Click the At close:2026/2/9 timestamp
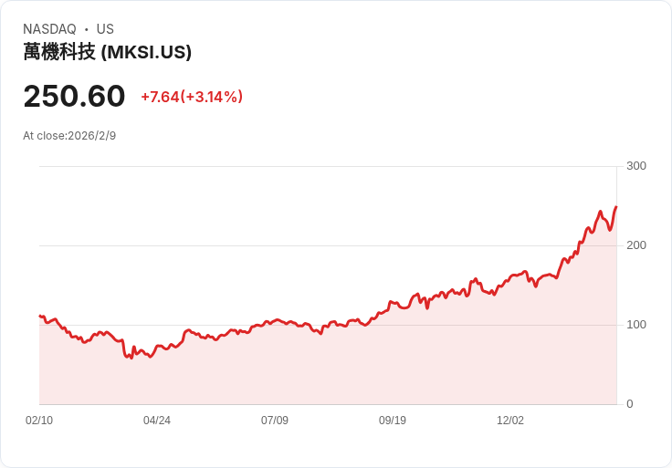672x468 pixels. (69, 136)
